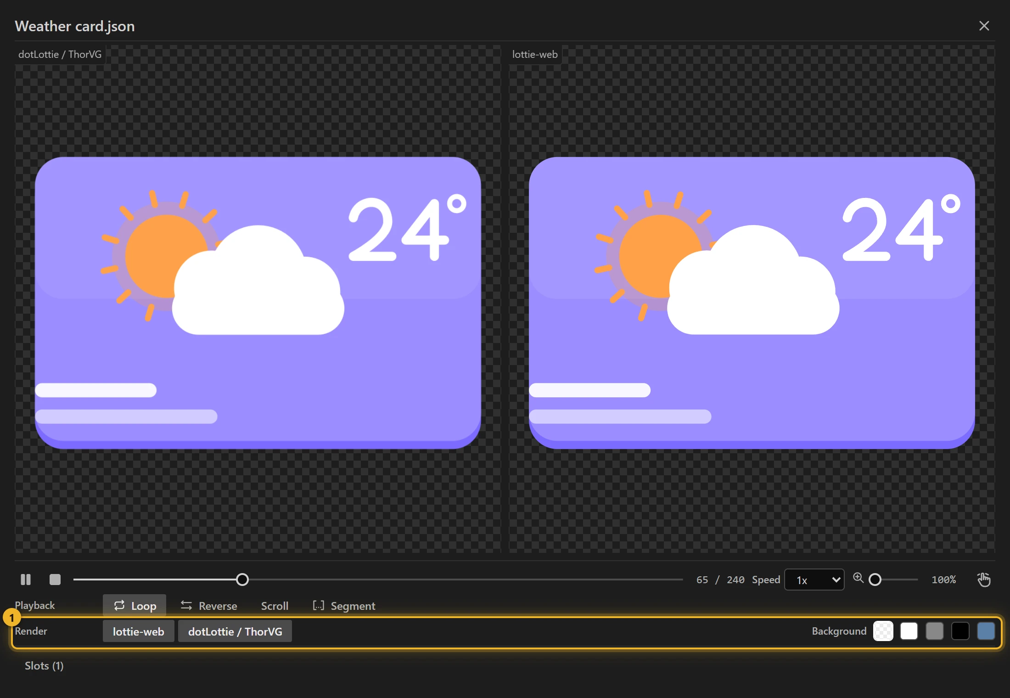Image resolution: width=1010 pixels, height=698 pixels.
Task: Click the lottie-web pane label
Action: point(535,54)
